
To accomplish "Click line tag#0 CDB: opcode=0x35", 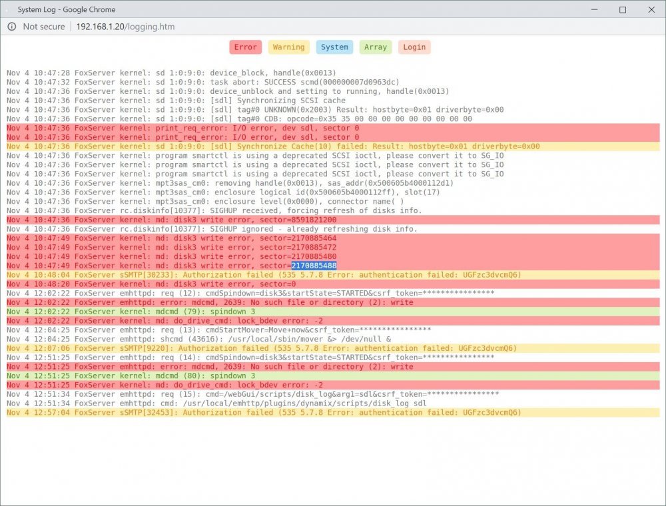I will click(239, 119).
